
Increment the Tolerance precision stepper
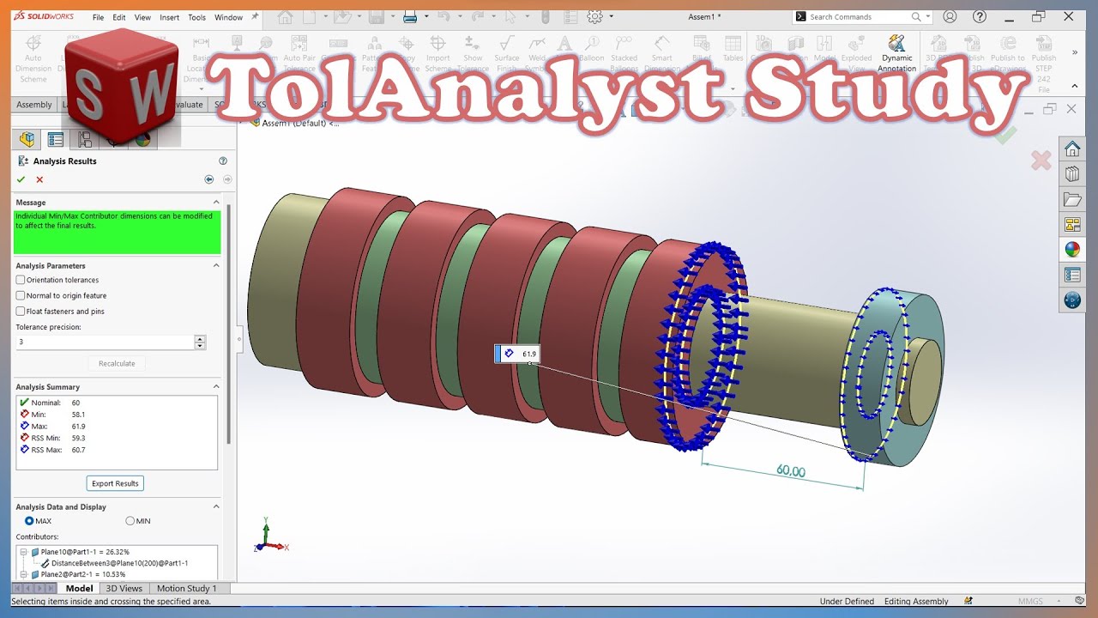tap(200, 338)
